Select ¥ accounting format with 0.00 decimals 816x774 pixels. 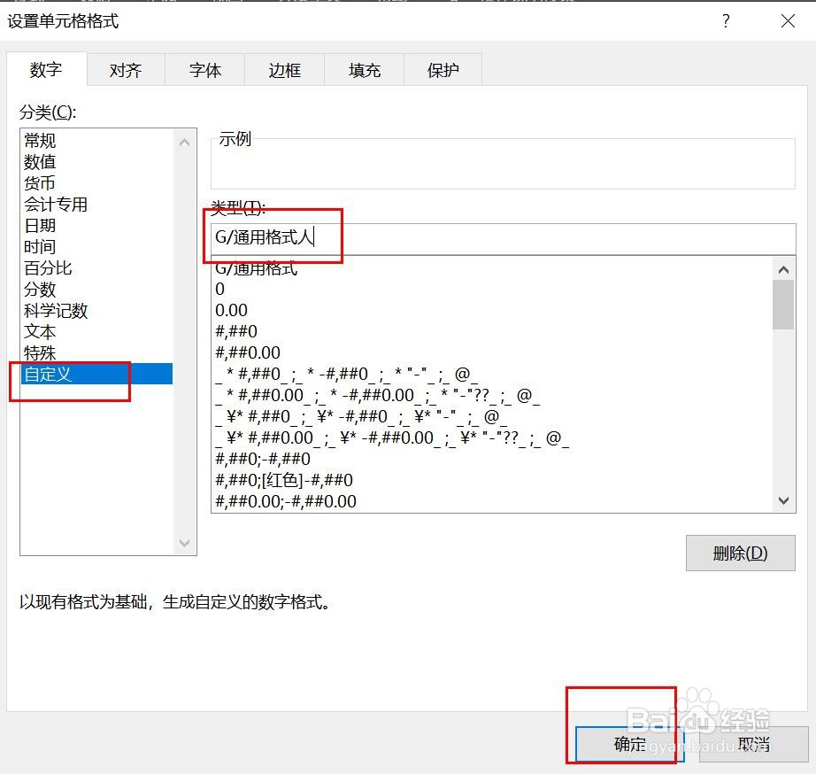(x=492, y=437)
